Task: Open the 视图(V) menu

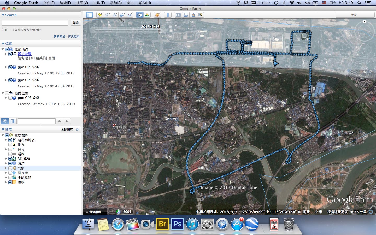Action: pos(82,3)
